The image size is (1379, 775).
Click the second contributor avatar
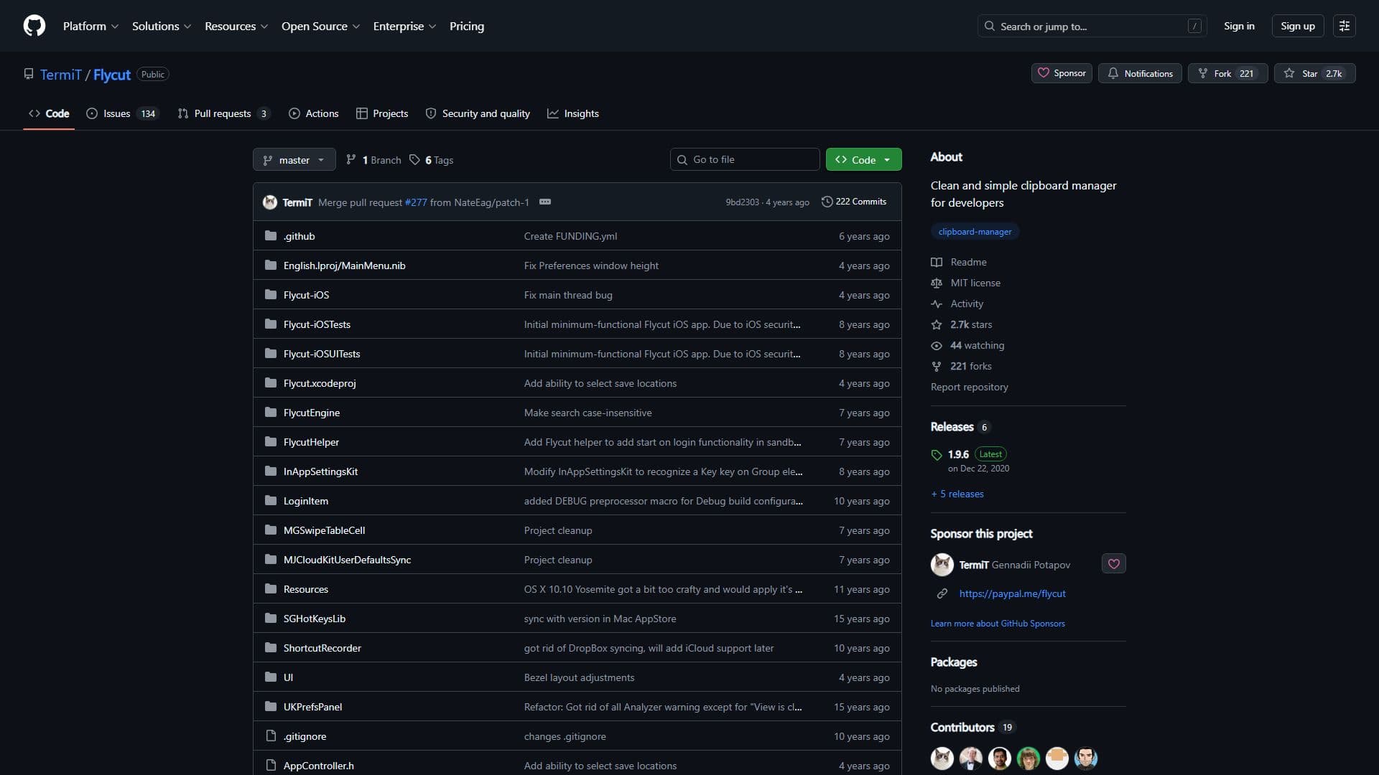click(970, 758)
